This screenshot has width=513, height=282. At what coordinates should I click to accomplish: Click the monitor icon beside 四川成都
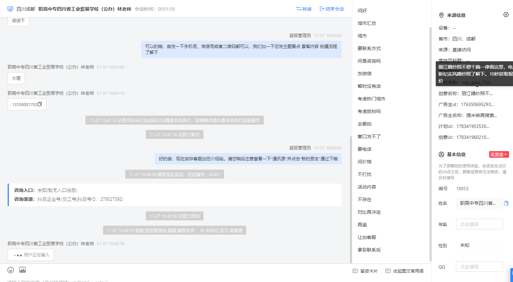(x=10, y=9)
